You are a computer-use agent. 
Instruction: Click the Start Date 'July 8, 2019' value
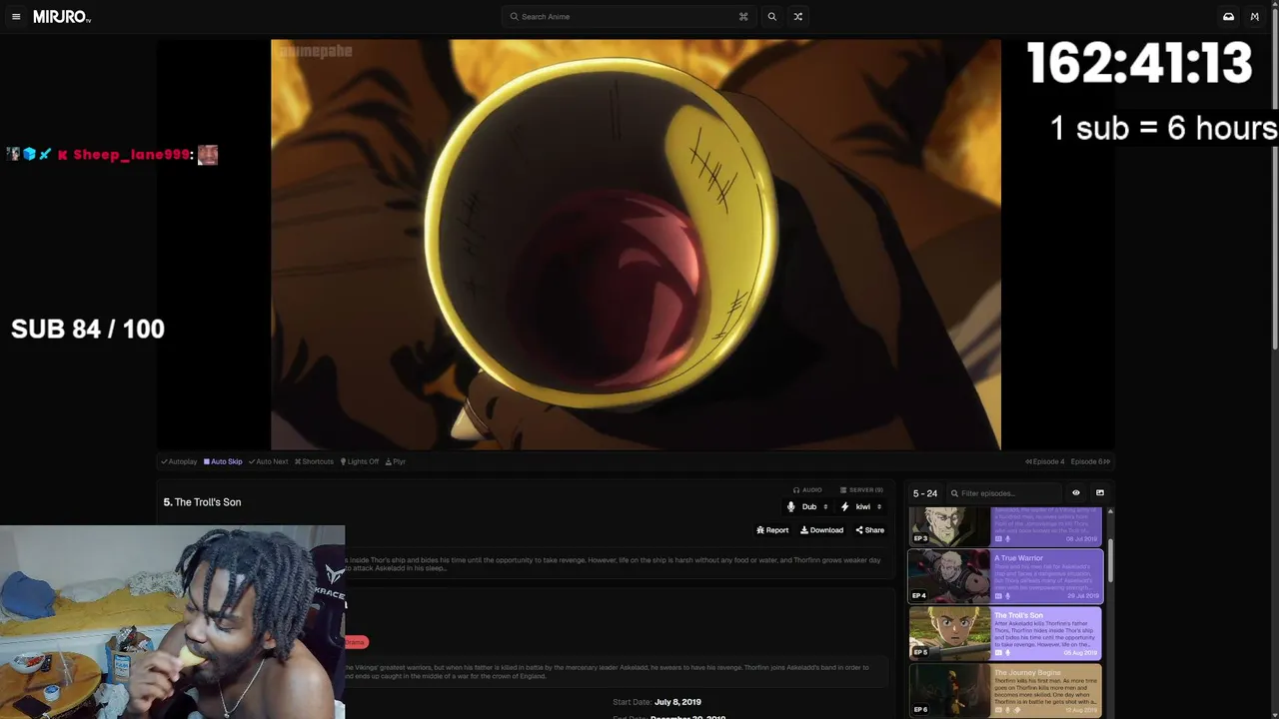coord(677,702)
